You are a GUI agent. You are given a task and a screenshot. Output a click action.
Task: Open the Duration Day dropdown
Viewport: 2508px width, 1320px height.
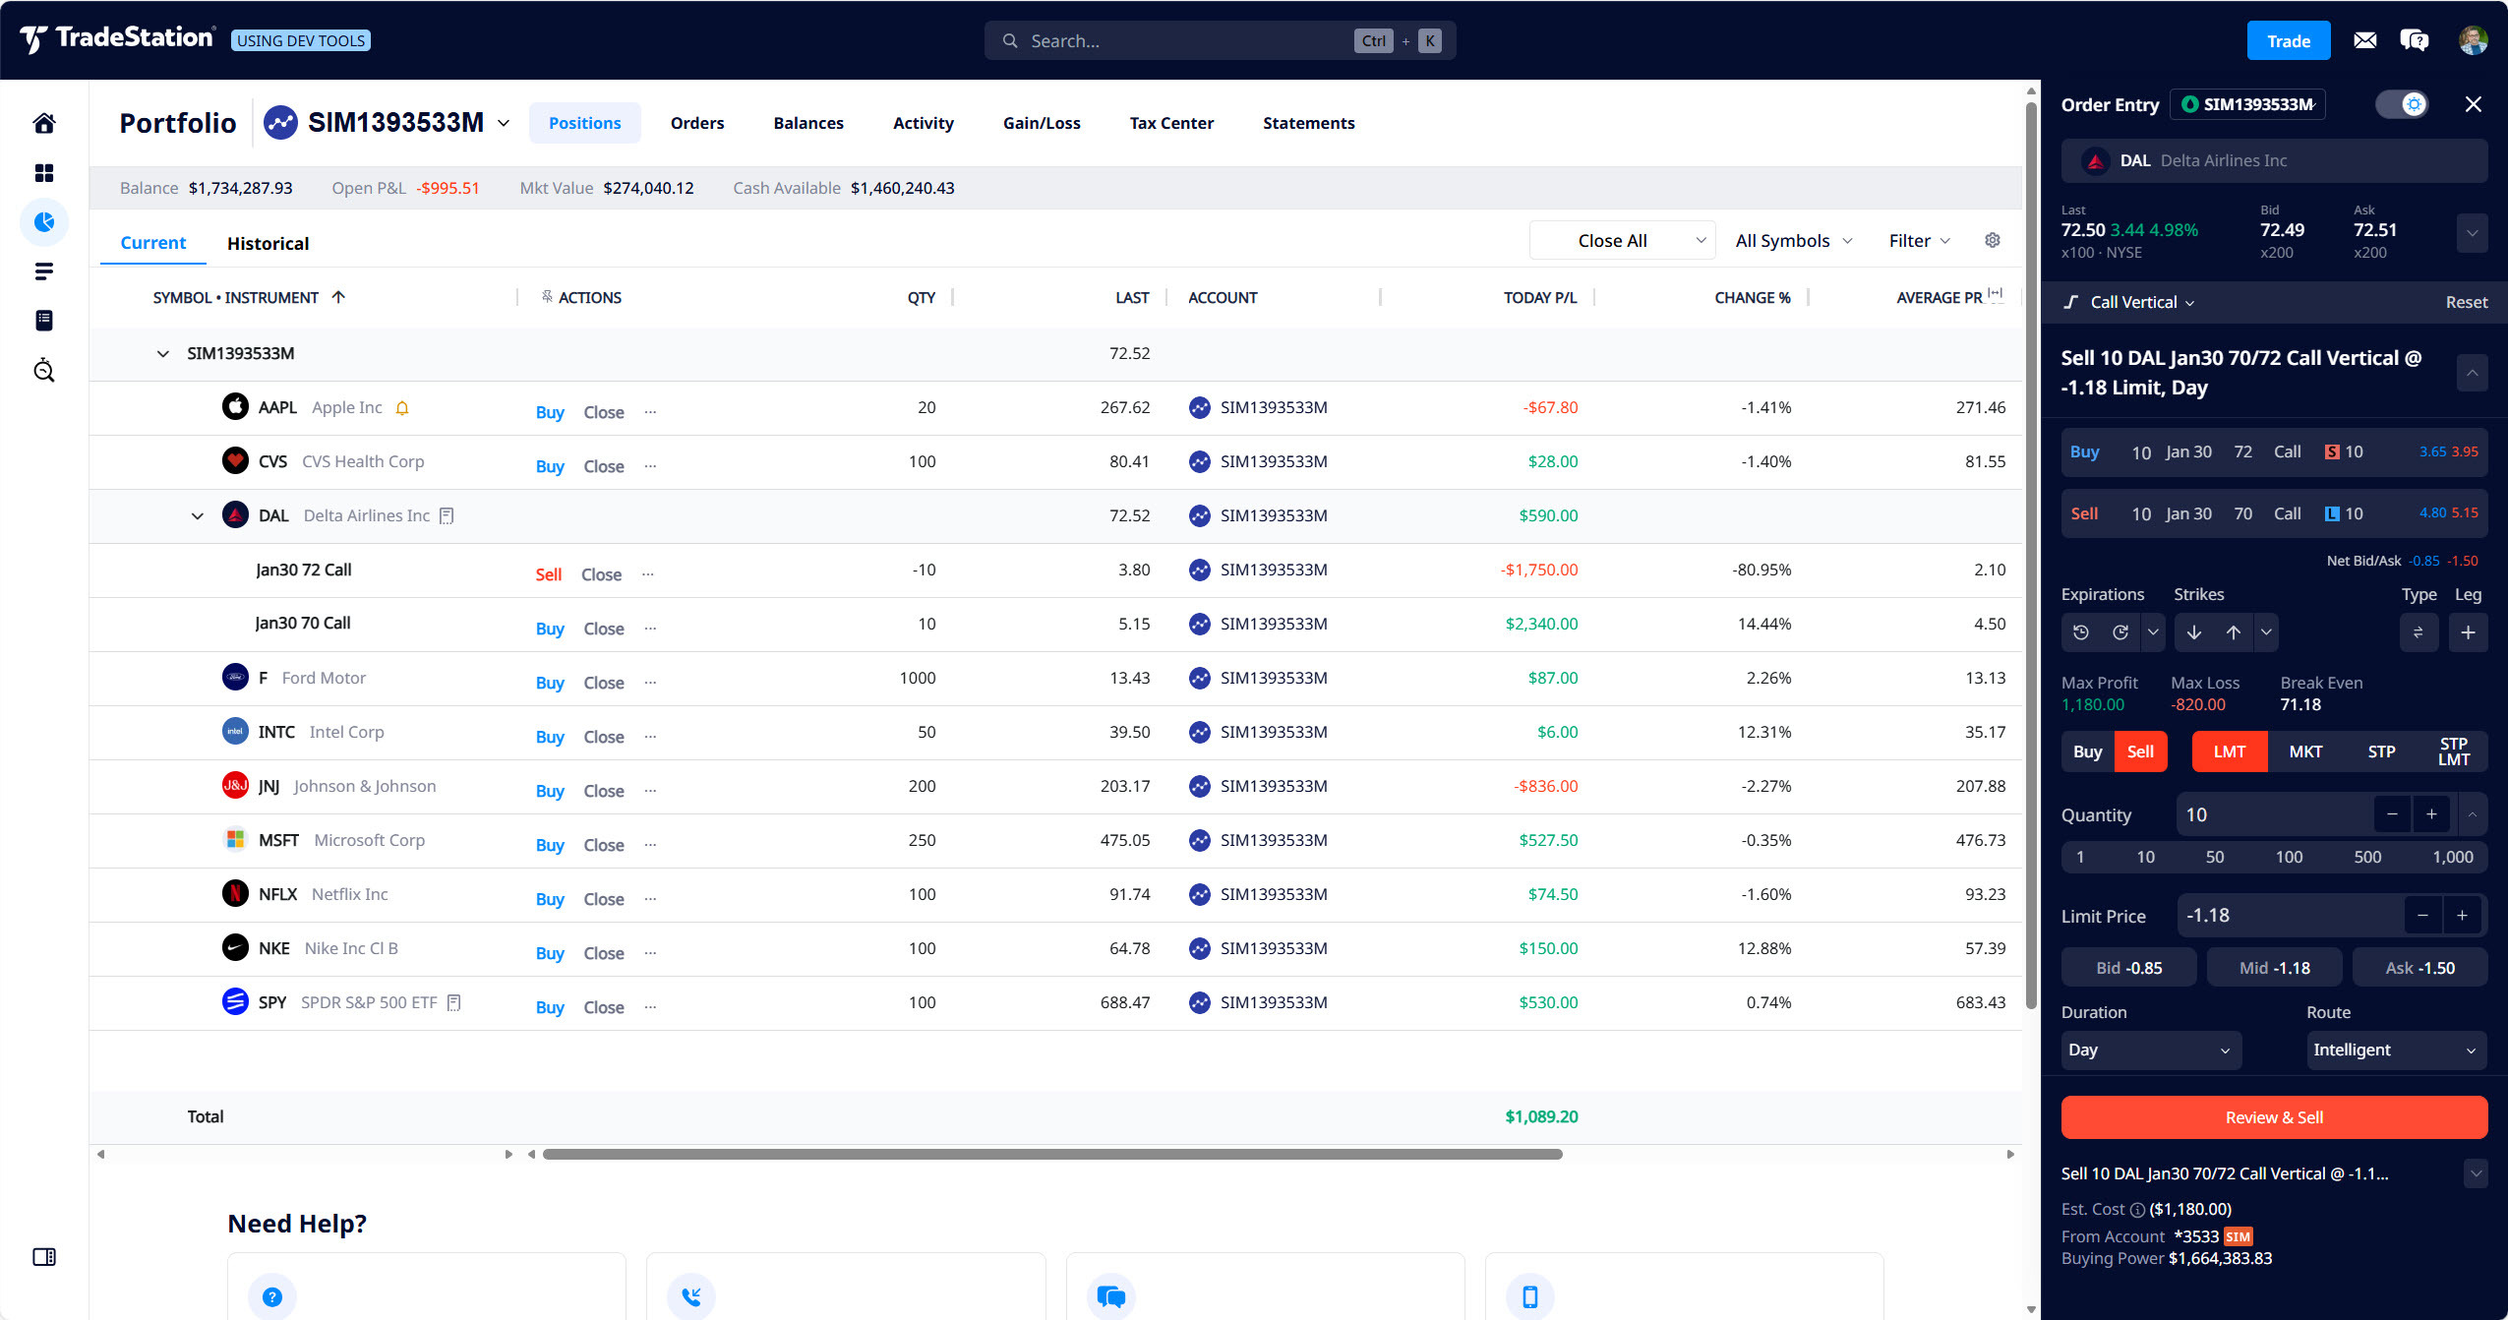tap(2150, 1050)
